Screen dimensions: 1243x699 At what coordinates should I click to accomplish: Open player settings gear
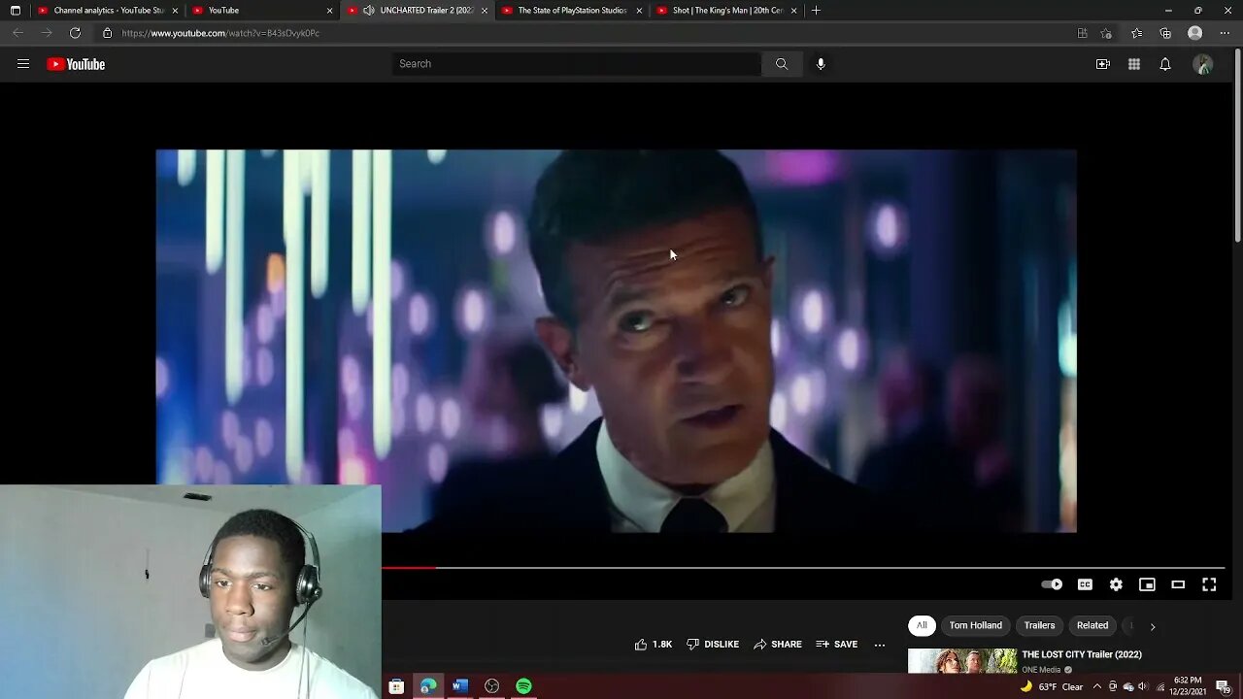click(1116, 584)
